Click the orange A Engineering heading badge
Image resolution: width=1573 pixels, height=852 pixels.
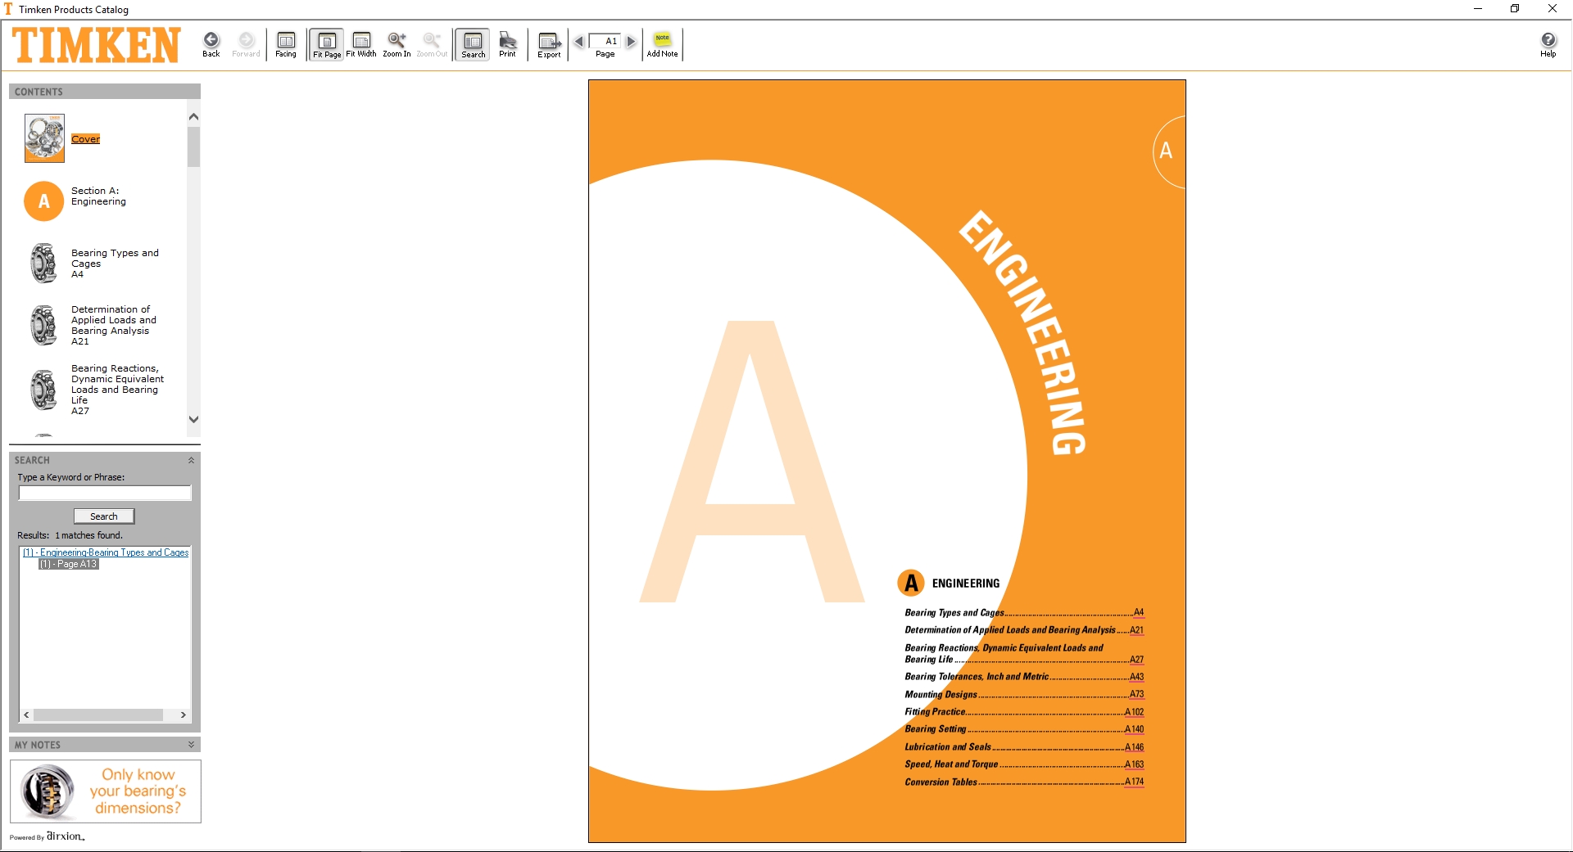[x=911, y=583]
